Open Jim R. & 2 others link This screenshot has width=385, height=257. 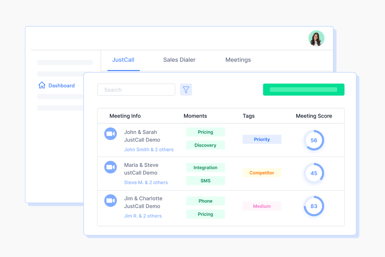click(143, 216)
